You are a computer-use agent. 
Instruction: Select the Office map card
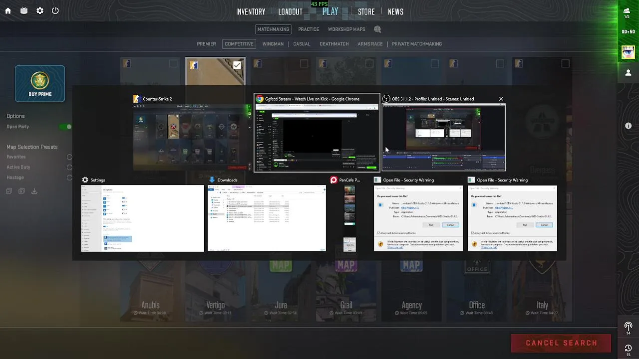click(477, 291)
